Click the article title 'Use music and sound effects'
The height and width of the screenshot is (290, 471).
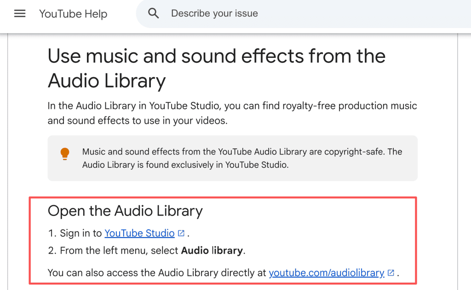click(x=216, y=68)
